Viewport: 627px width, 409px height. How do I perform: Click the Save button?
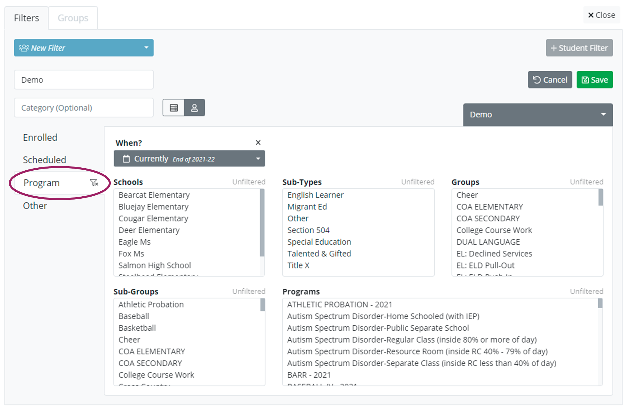click(594, 80)
